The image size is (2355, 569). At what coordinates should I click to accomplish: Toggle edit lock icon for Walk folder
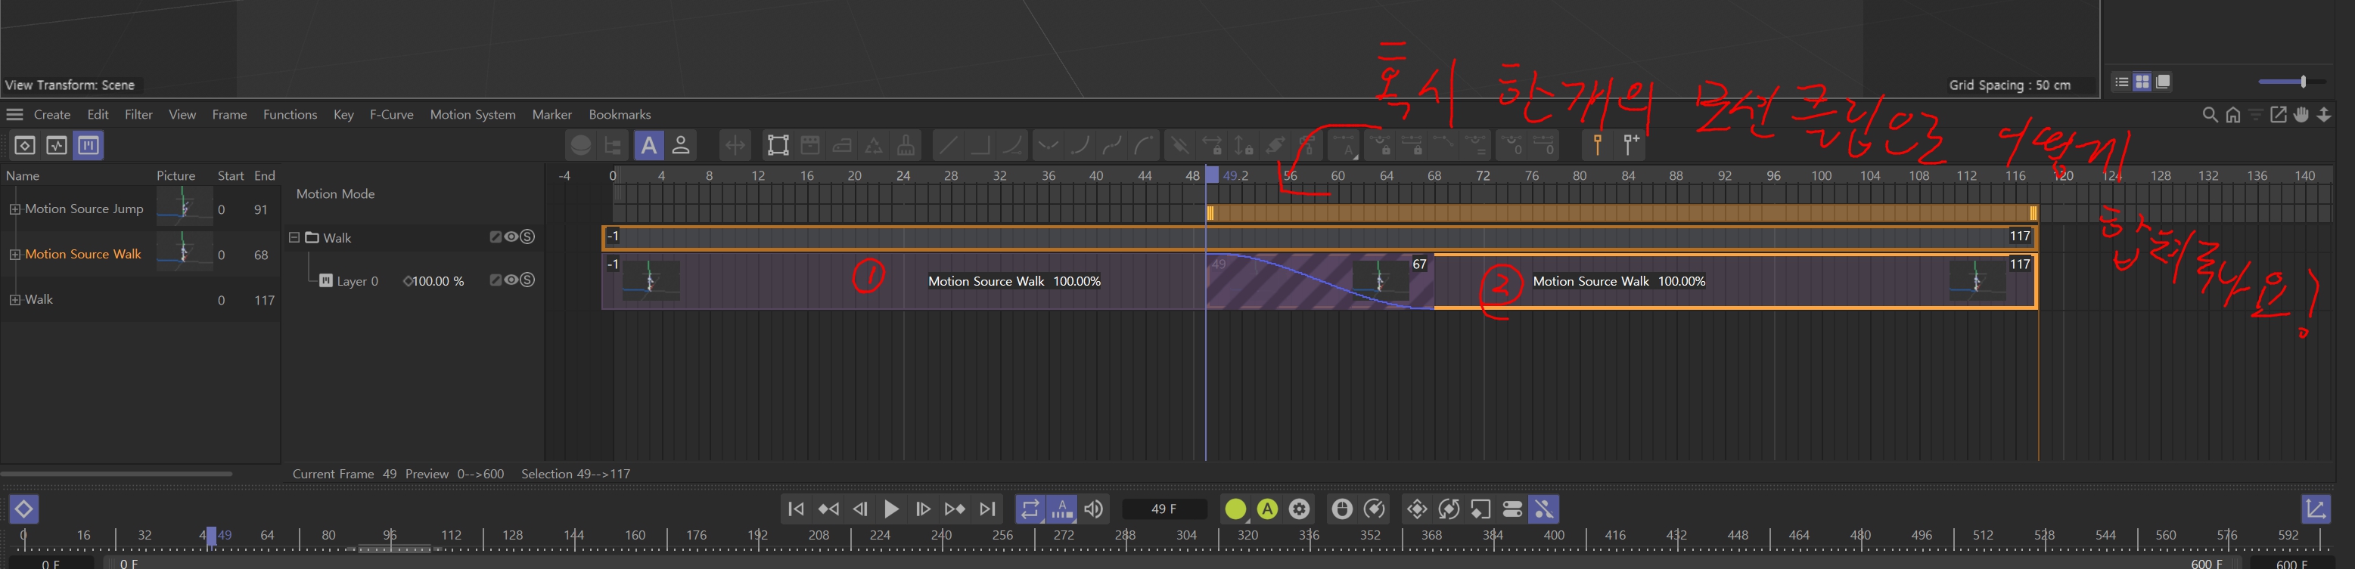pyautogui.click(x=496, y=237)
